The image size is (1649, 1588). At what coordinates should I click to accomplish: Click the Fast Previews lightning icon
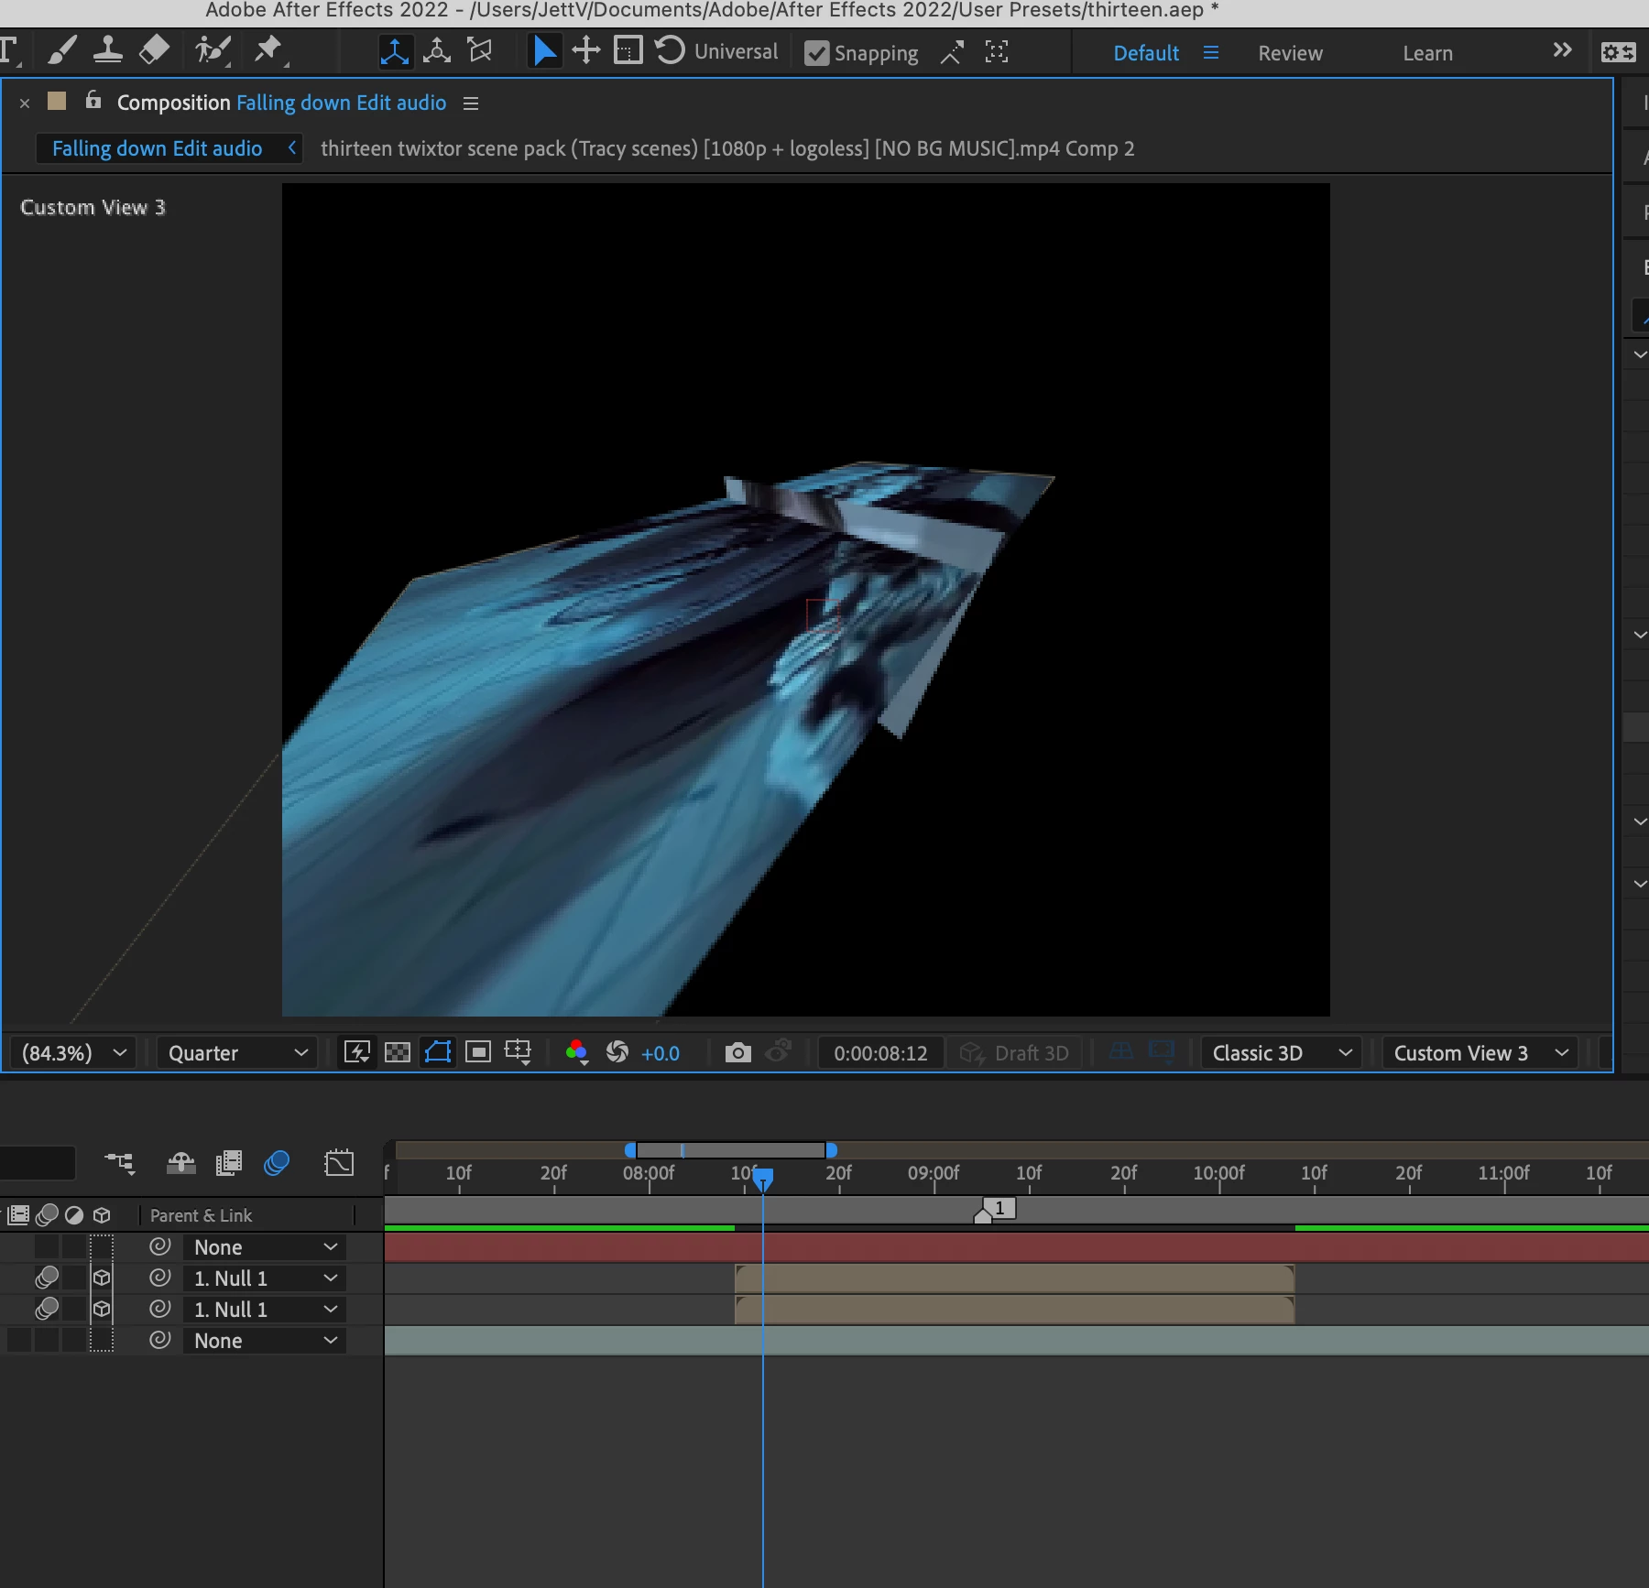tap(356, 1052)
